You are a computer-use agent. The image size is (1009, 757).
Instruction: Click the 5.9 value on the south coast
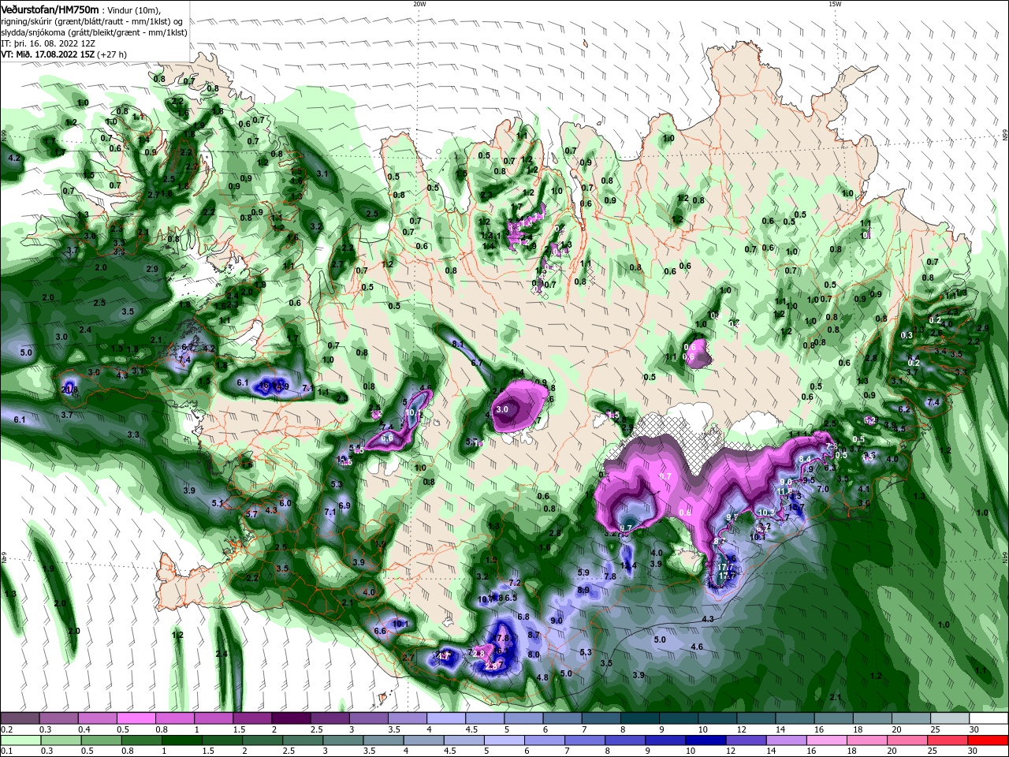click(583, 572)
